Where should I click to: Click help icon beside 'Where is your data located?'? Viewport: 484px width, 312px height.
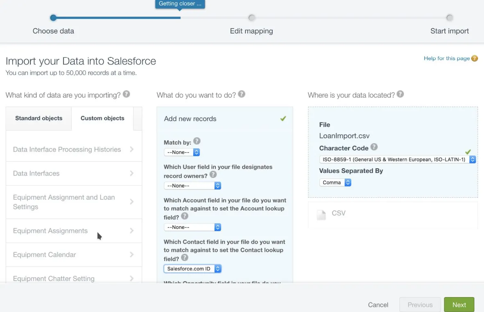click(400, 94)
